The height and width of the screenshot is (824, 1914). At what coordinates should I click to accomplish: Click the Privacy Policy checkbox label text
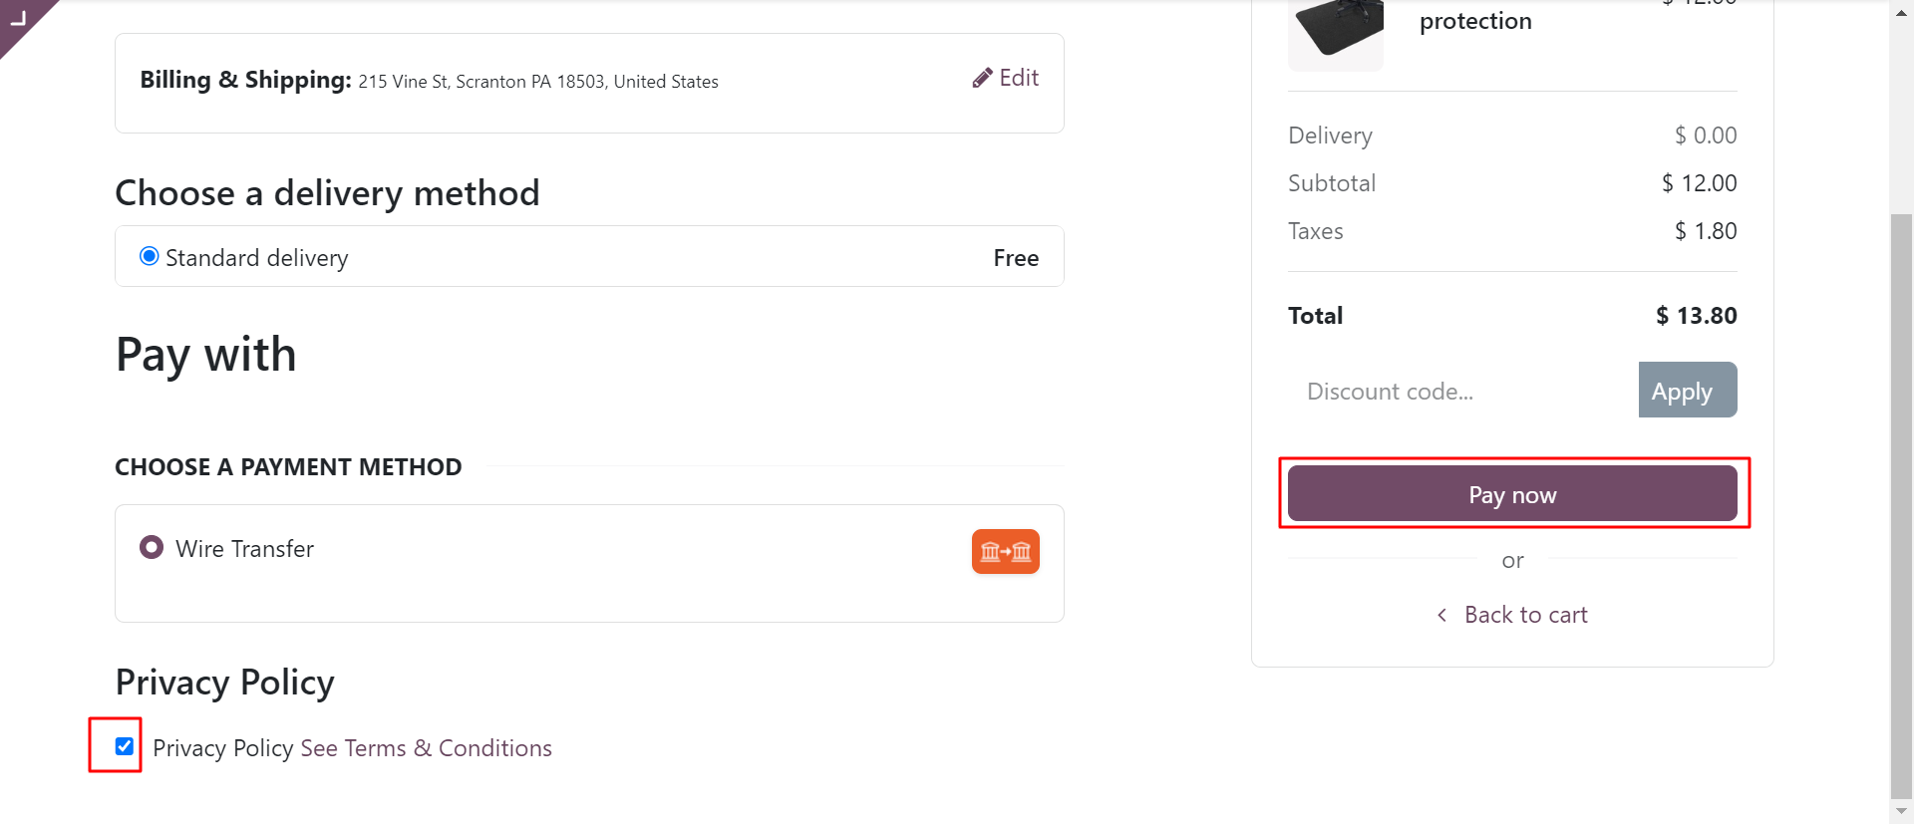pyautogui.click(x=222, y=748)
